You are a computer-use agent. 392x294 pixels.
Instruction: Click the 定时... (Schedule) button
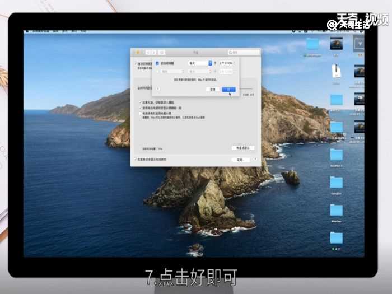click(240, 160)
